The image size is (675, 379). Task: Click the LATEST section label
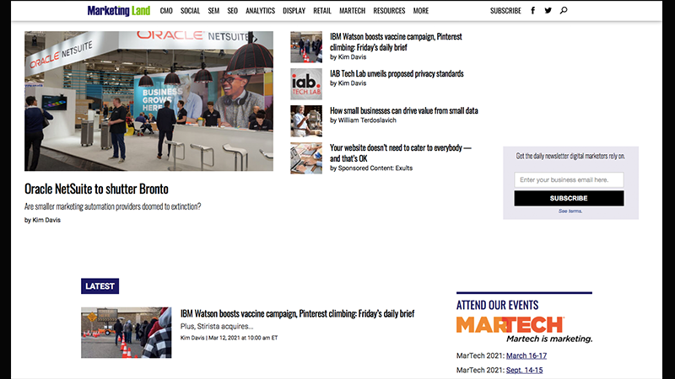coord(100,286)
